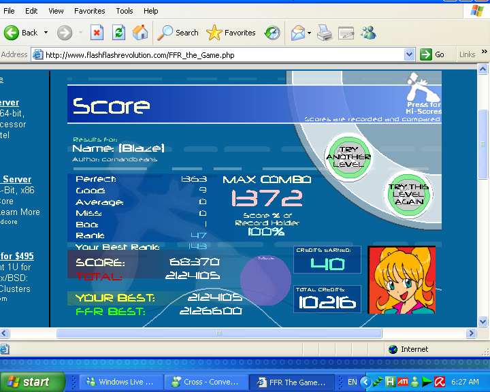Open the Favorites menu
This screenshot has width=490, height=392.
tap(89, 11)
